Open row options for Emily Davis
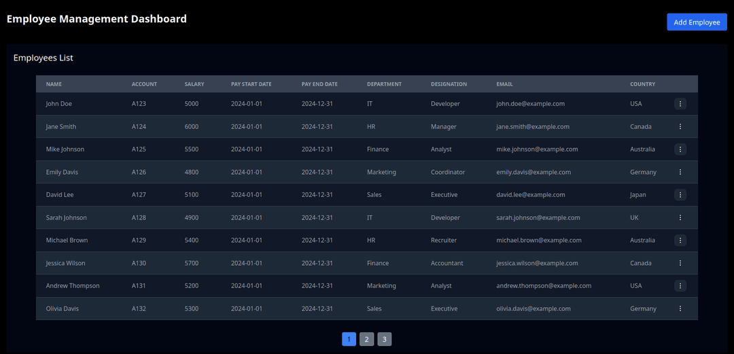 pyautogui.click(x=680, y=172)
